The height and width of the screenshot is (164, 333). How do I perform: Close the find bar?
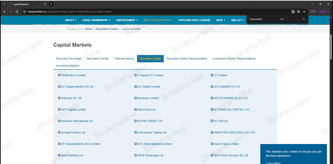pyautogui.click(x=304, y=19)
